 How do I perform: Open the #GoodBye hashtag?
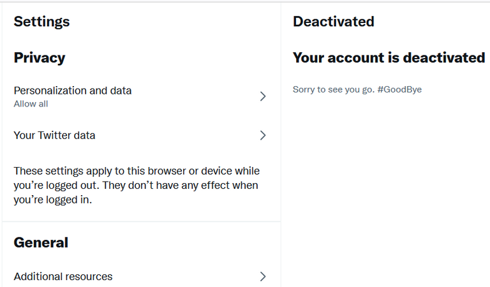(399, 89)
